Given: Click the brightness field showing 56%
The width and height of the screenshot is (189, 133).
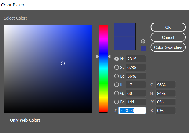Looking at the screenshot, I should click(x=136, y=76).
